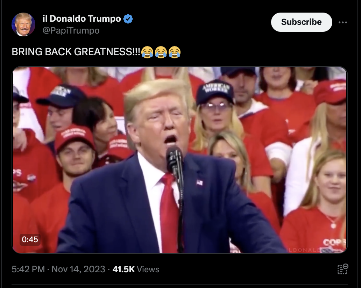Click the 5:42 PM post time
Screen dimensions: 361x288
pyautogui.click(x=28, y=269)
